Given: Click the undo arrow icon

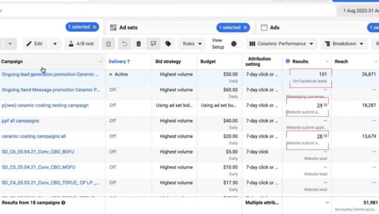Looking at the screenshot, I should point(124,44).
